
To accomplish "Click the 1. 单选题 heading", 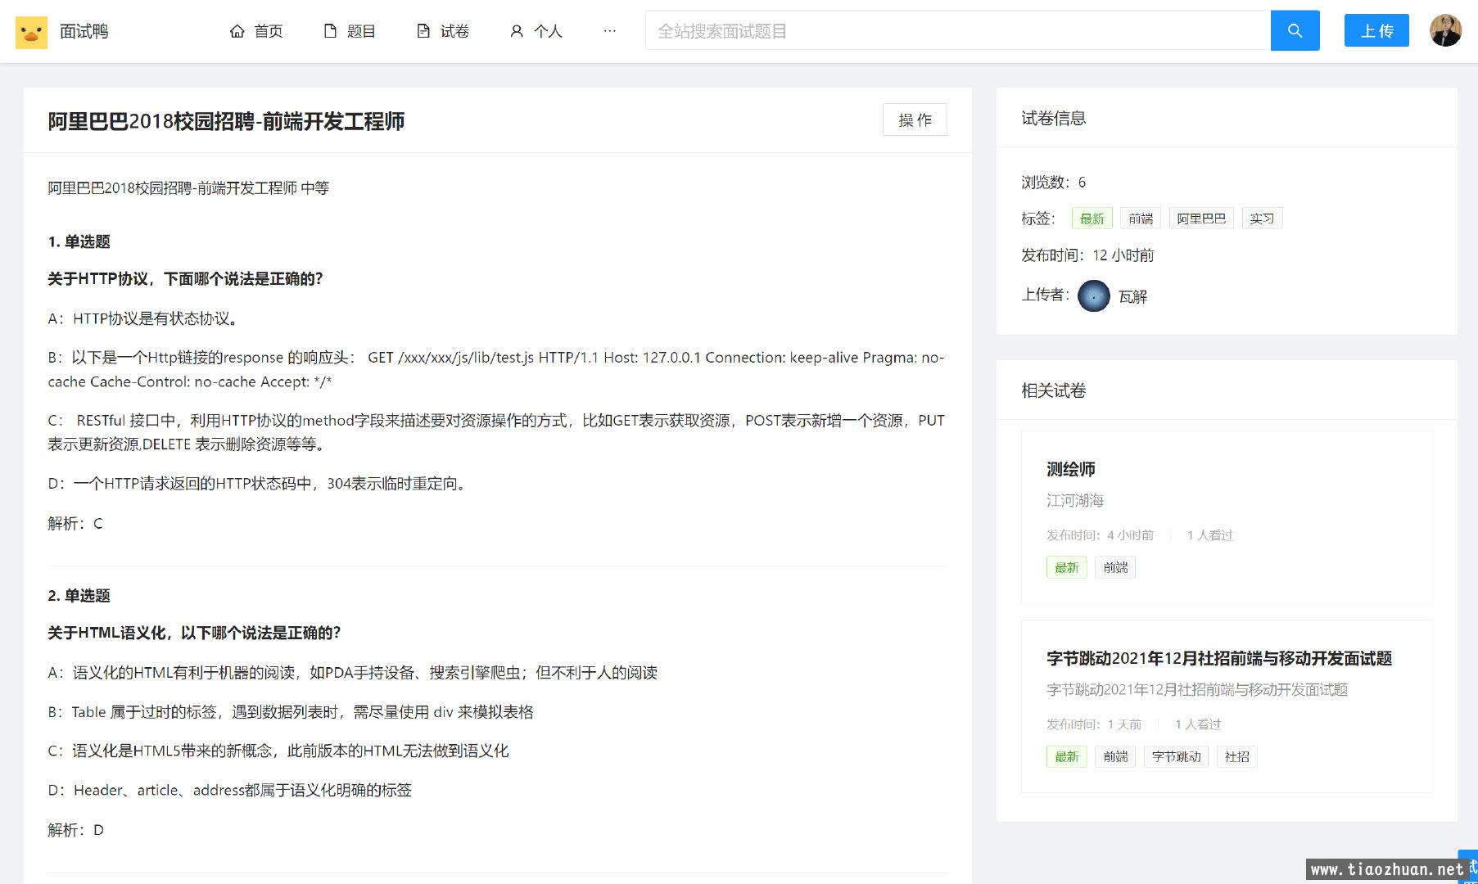I will point(79,241).
